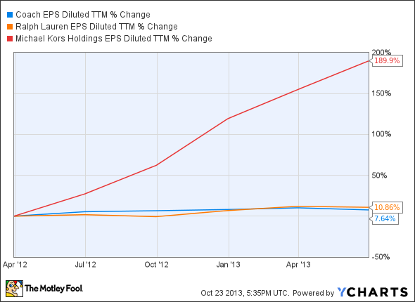Open The Motley Fool wordmark text
The height and width of the screenshot is (302, 415).
click(53, 288)
